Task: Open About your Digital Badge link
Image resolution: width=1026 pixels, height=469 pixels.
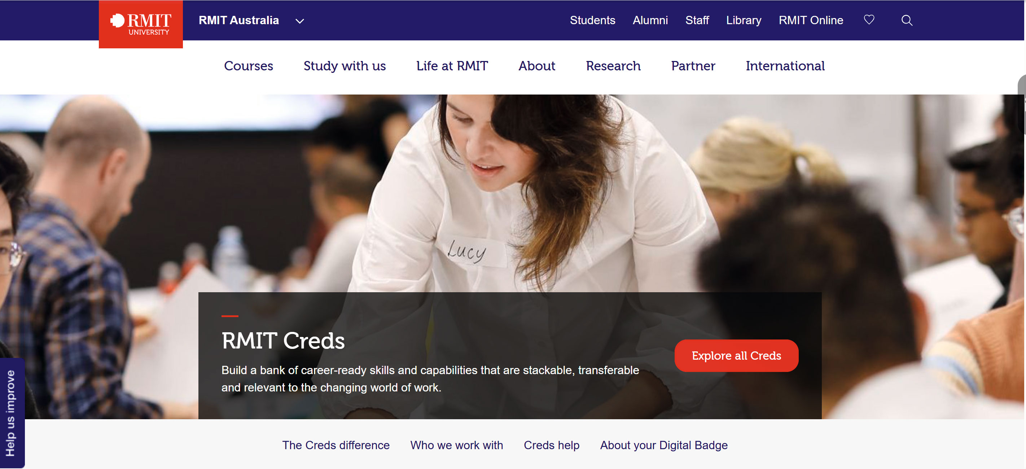Action: [x=663, y=445]
